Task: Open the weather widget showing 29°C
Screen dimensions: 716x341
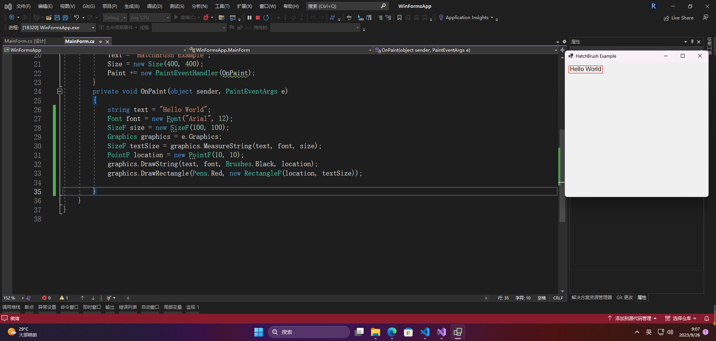Action: tap(22, 332)
